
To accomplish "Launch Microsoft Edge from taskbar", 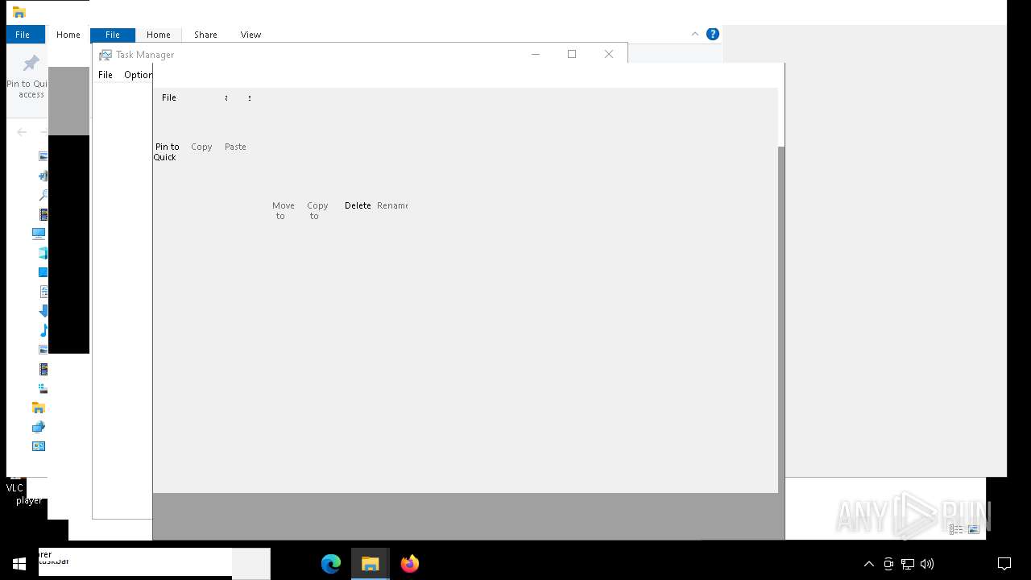I will (x=331, y=563).
